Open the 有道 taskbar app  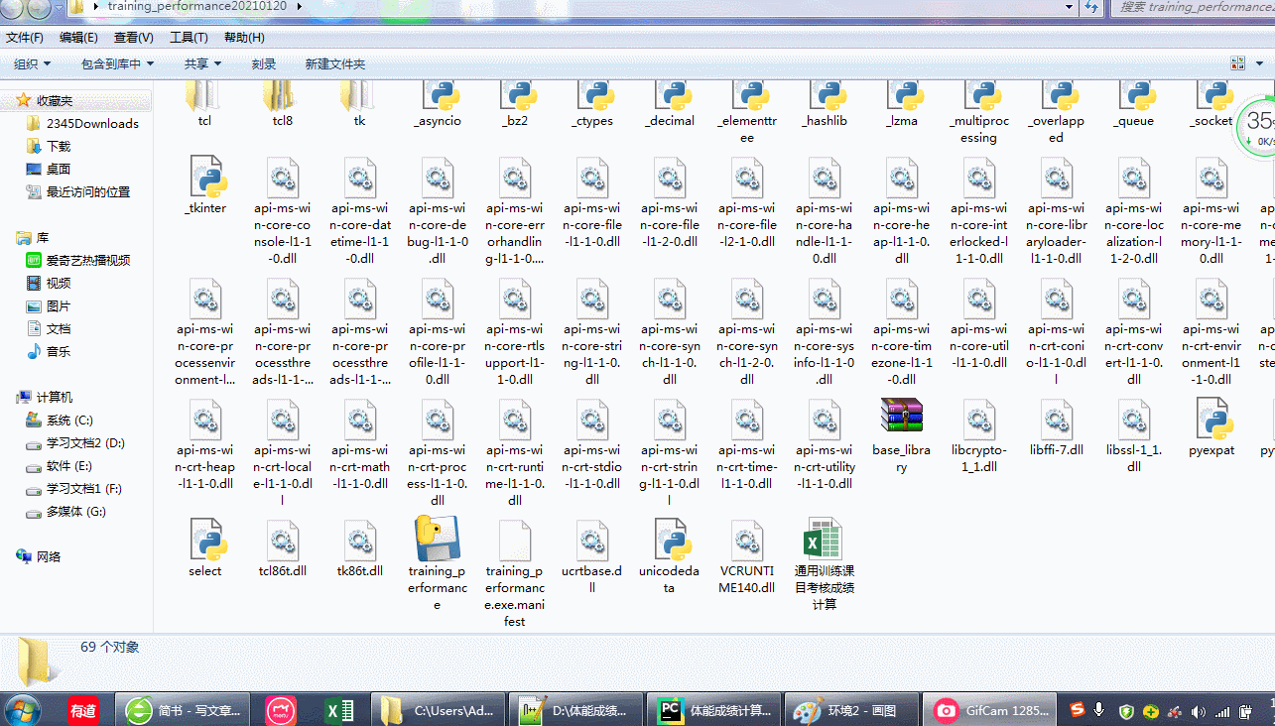pos(83,710)
